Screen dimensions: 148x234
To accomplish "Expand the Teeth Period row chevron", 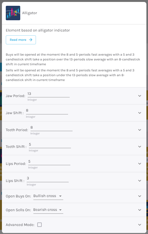I will tap(140, 130).
